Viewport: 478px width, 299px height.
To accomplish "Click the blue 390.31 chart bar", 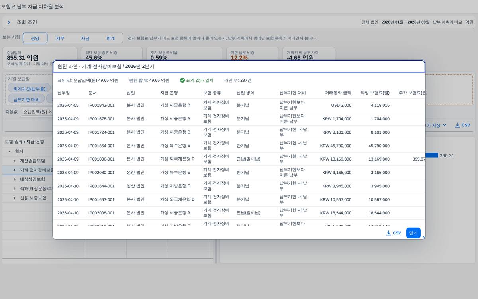I will point(432,155).
